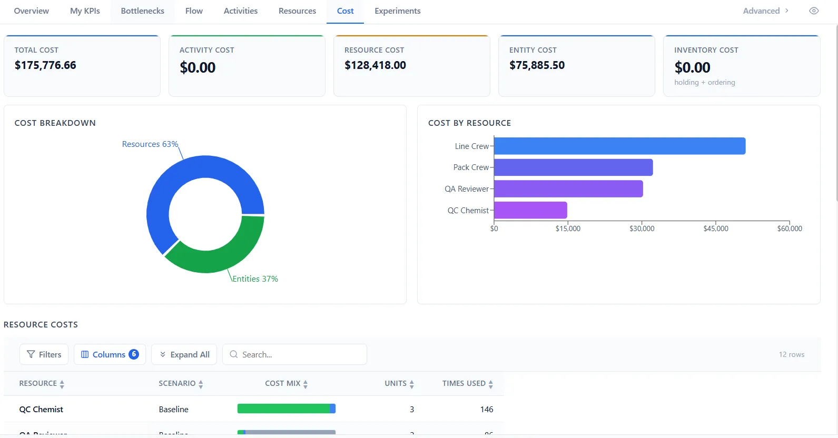The width and height of the screenshot is (838, 438).
Task: Click the QC Chemist bar
Action: coord(530,210)
